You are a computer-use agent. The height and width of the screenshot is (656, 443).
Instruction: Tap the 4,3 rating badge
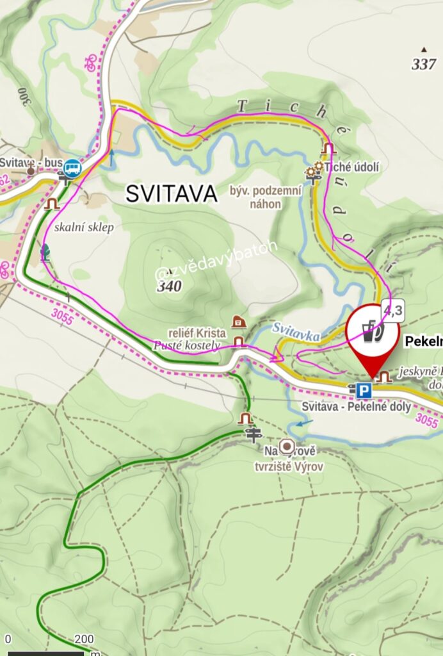point(393,311)
